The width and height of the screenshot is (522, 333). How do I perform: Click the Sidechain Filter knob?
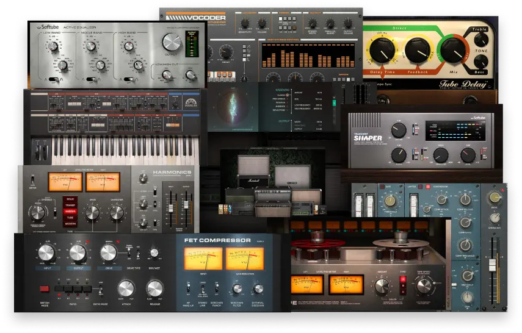(237, 288)
